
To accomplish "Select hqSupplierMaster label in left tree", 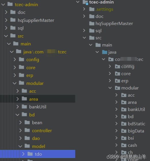I will [36, 20].
